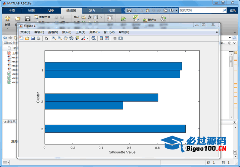
Task: Insert Legend via toolbar icon
Action: click(107, 38)
